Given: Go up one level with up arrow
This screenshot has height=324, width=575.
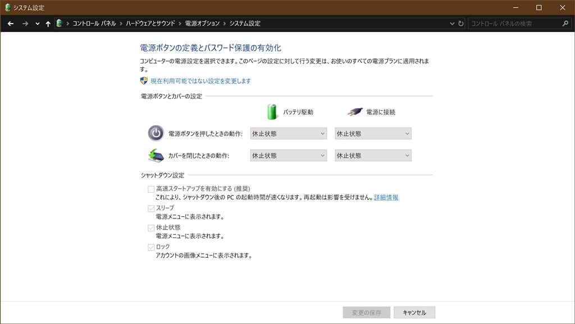Looking at the screenshot, I should [x=48, y=24].
